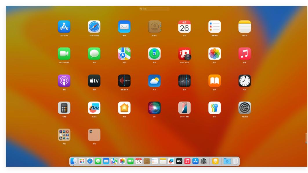The image size is (308, 173).
Task: Open the Voice Memos app
Action: [x=124, y=81]
